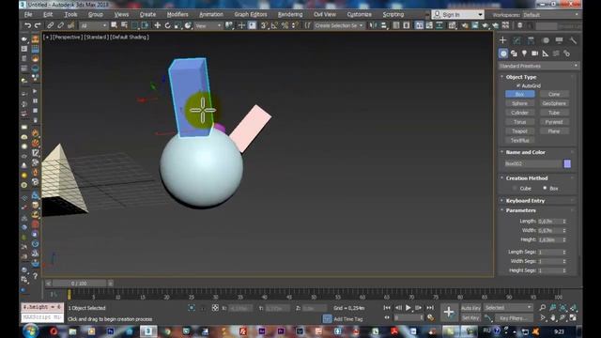Open Select by Name tool
The image size is (601, 338).
(x=124, y=25)
